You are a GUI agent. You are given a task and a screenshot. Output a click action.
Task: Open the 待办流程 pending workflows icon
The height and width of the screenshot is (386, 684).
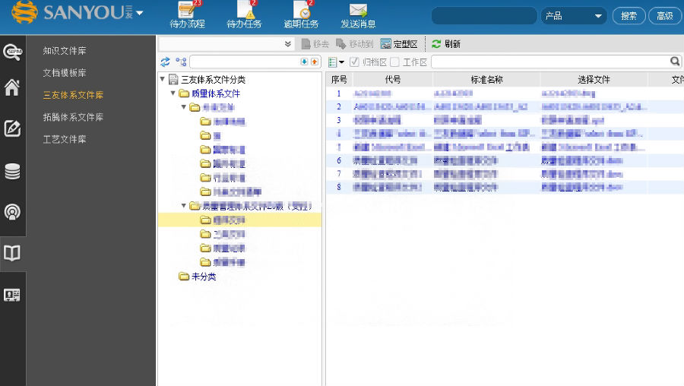[187, 15]
